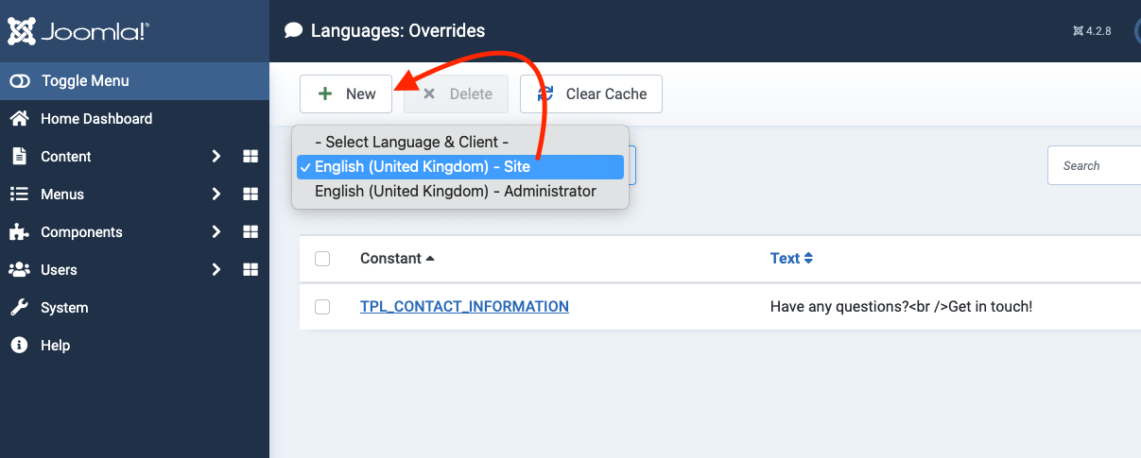The height and width of the screenshot is (458, 1141).
Task: Click the Joomla logo
Action: pos(78,31)
